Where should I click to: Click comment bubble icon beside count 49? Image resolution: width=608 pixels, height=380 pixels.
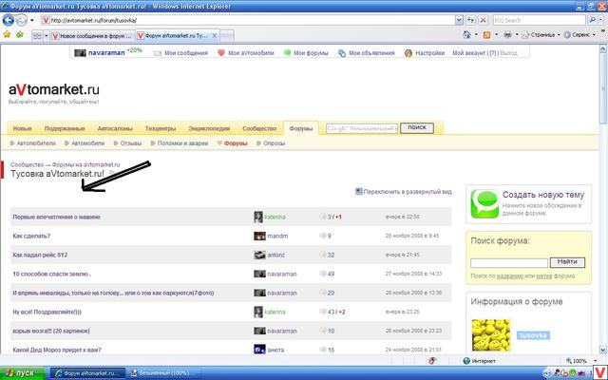(x=323, y=274)
